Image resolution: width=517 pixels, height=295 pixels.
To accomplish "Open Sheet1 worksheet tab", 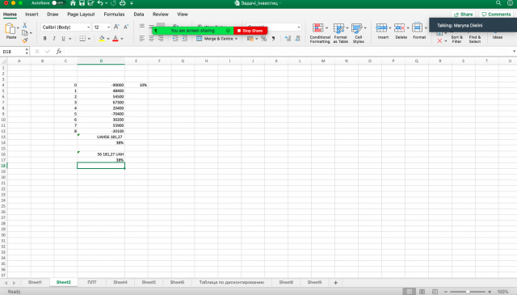I will pyautogui.click(x=35, y=282).
